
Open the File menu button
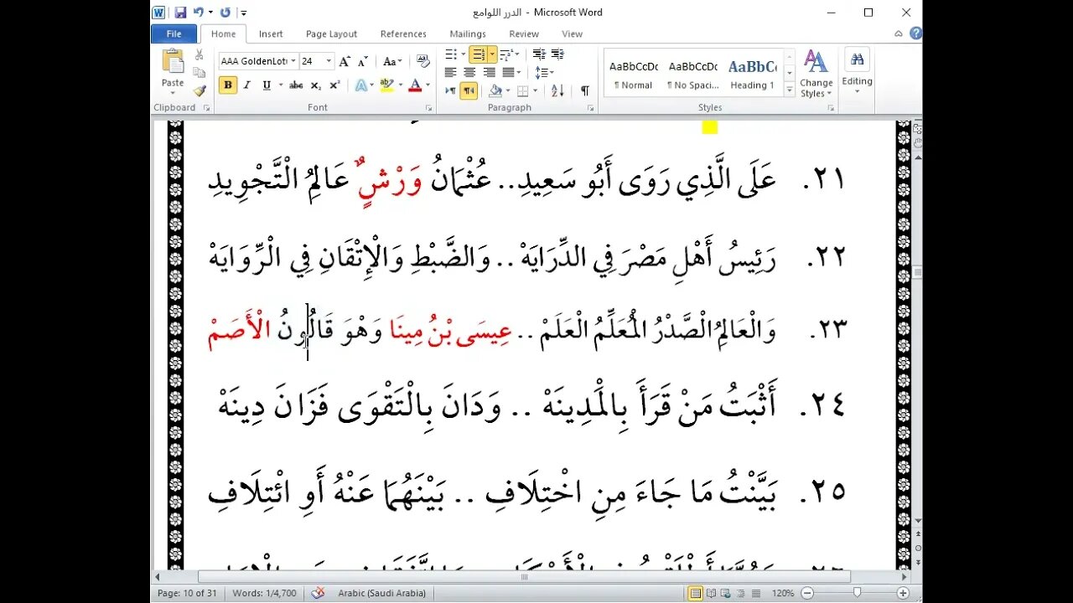coord(174,34)
